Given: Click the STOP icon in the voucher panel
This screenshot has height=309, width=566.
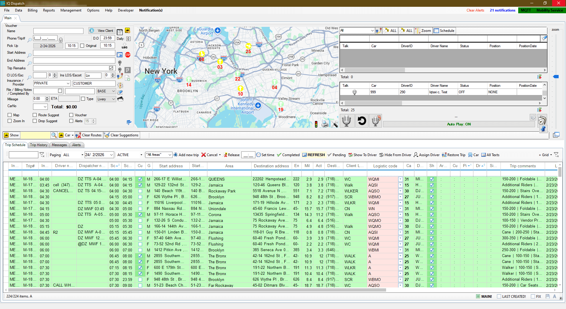Looking at the screenshot, I should click(127, 55).
